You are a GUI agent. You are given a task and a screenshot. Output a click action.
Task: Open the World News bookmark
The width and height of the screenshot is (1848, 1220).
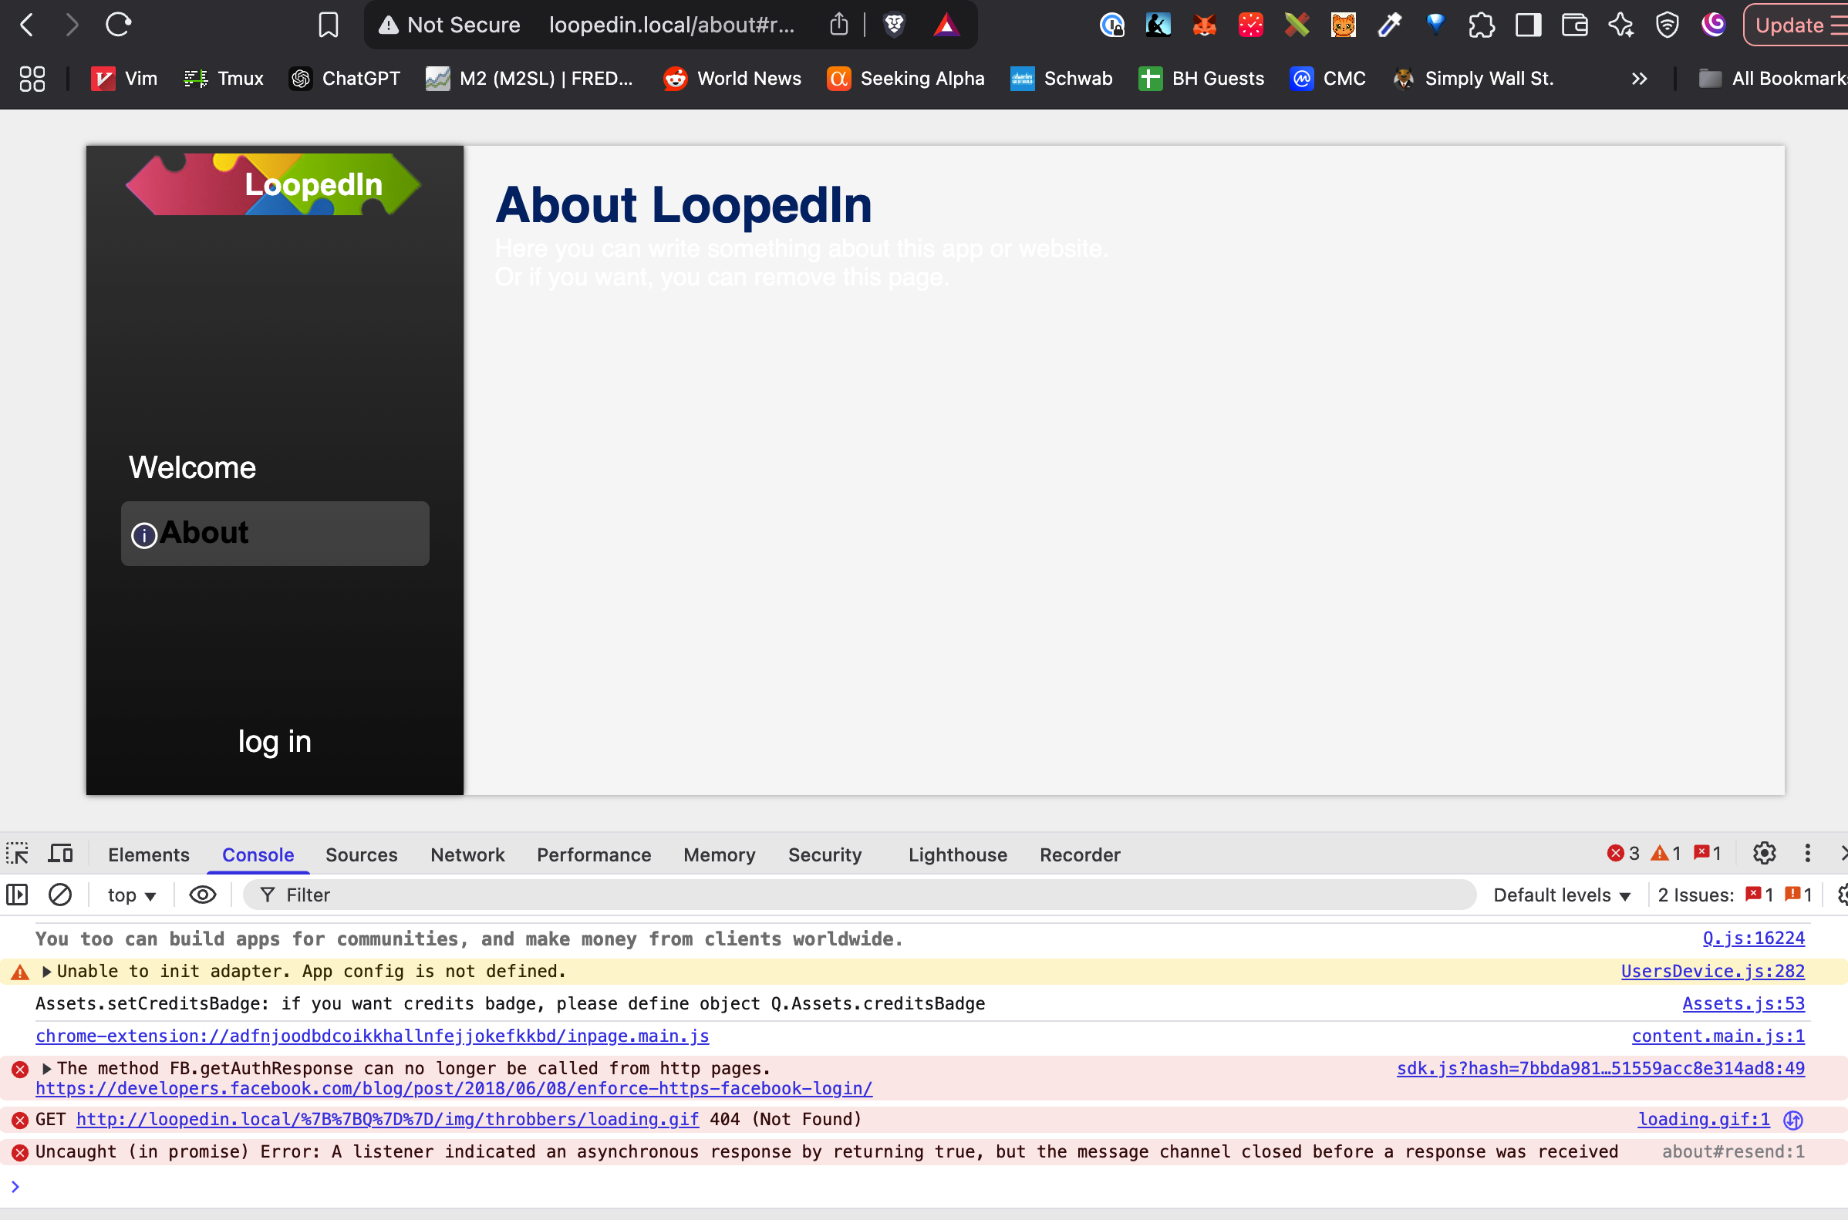pyautogui.click(x=732, y=79)
